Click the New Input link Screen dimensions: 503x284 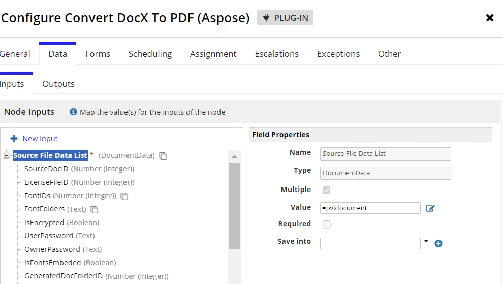click(x=40, y=139)
